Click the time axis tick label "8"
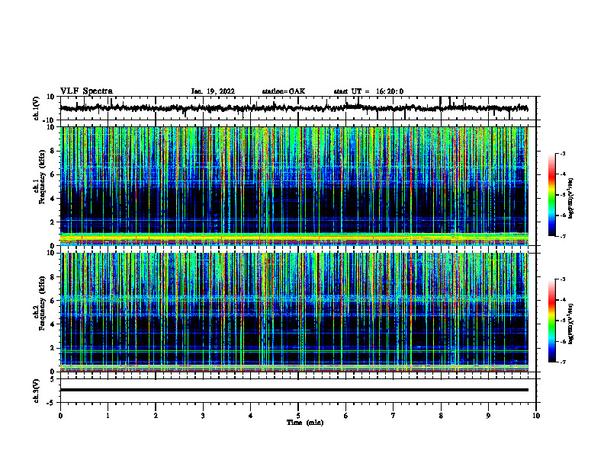Viewport: 604px width, 466px height. tap(441, 416)
